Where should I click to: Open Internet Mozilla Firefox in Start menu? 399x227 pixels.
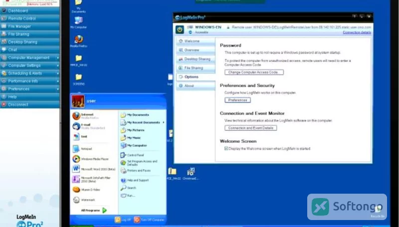point(94,116)
